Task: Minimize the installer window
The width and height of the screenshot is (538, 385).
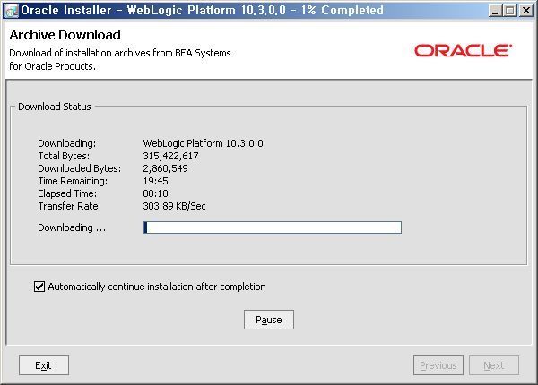Action: click(x=494, y=11)
